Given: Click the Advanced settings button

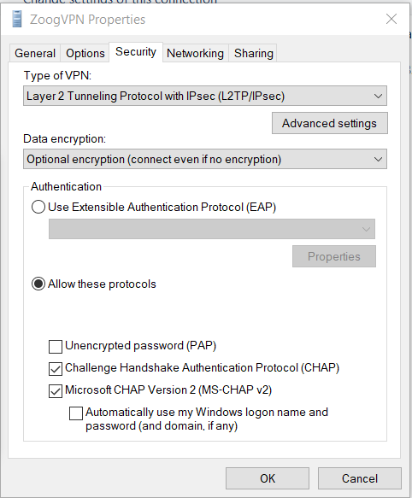Looking at the screenshot, I should pyautogui.click(x=330, y=123).
